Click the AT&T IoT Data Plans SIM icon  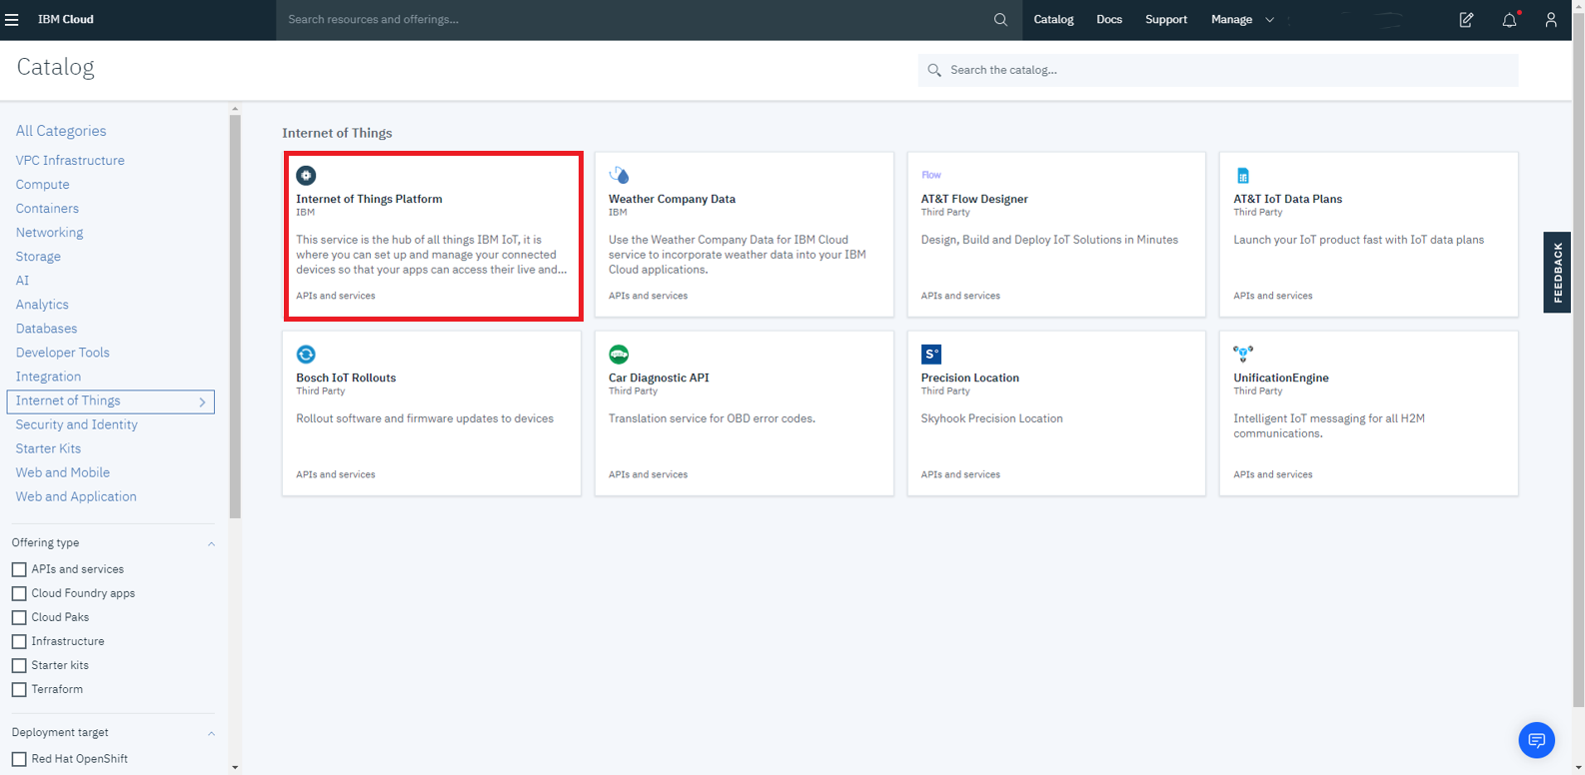point(1243,176)
